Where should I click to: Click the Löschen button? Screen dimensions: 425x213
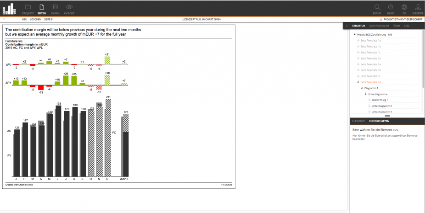click(36, 19)
